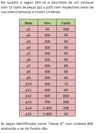Select Custo value 800 for p12
98x133 pixels.
tap(66, 95)
